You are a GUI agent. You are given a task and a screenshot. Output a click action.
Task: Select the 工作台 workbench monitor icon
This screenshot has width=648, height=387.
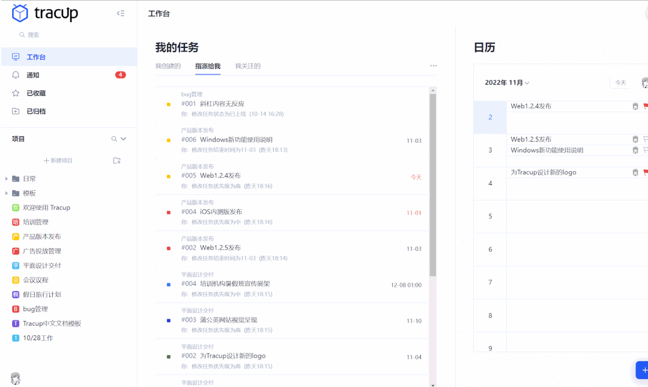tap(17, 56)
